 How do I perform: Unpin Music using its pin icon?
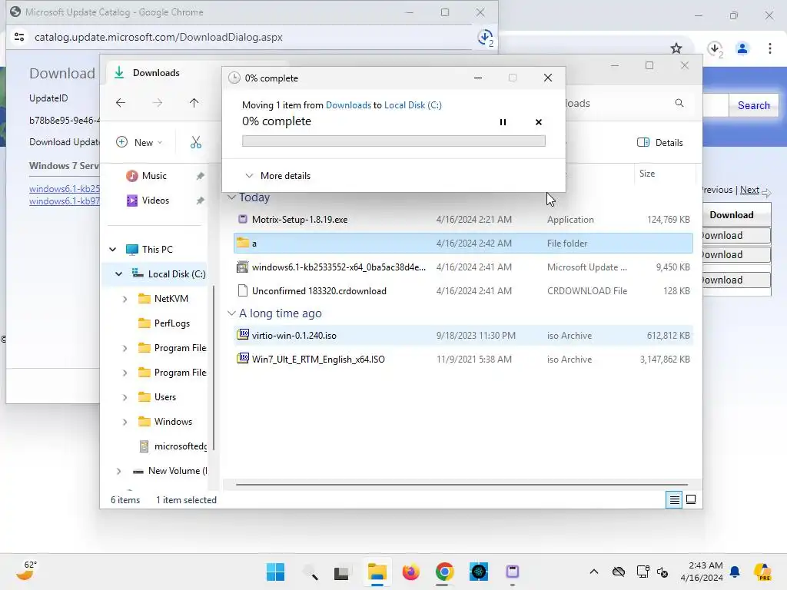click(201, 176)
